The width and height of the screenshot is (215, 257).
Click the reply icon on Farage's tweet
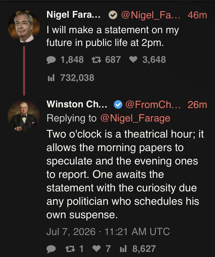(x=51, y=60)
